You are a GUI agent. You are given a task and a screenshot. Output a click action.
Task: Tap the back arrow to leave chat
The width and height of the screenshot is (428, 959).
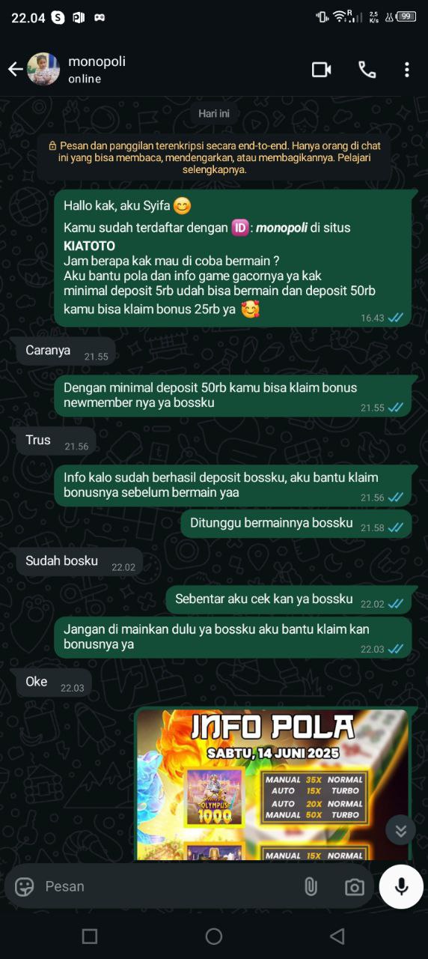point(15,70)
